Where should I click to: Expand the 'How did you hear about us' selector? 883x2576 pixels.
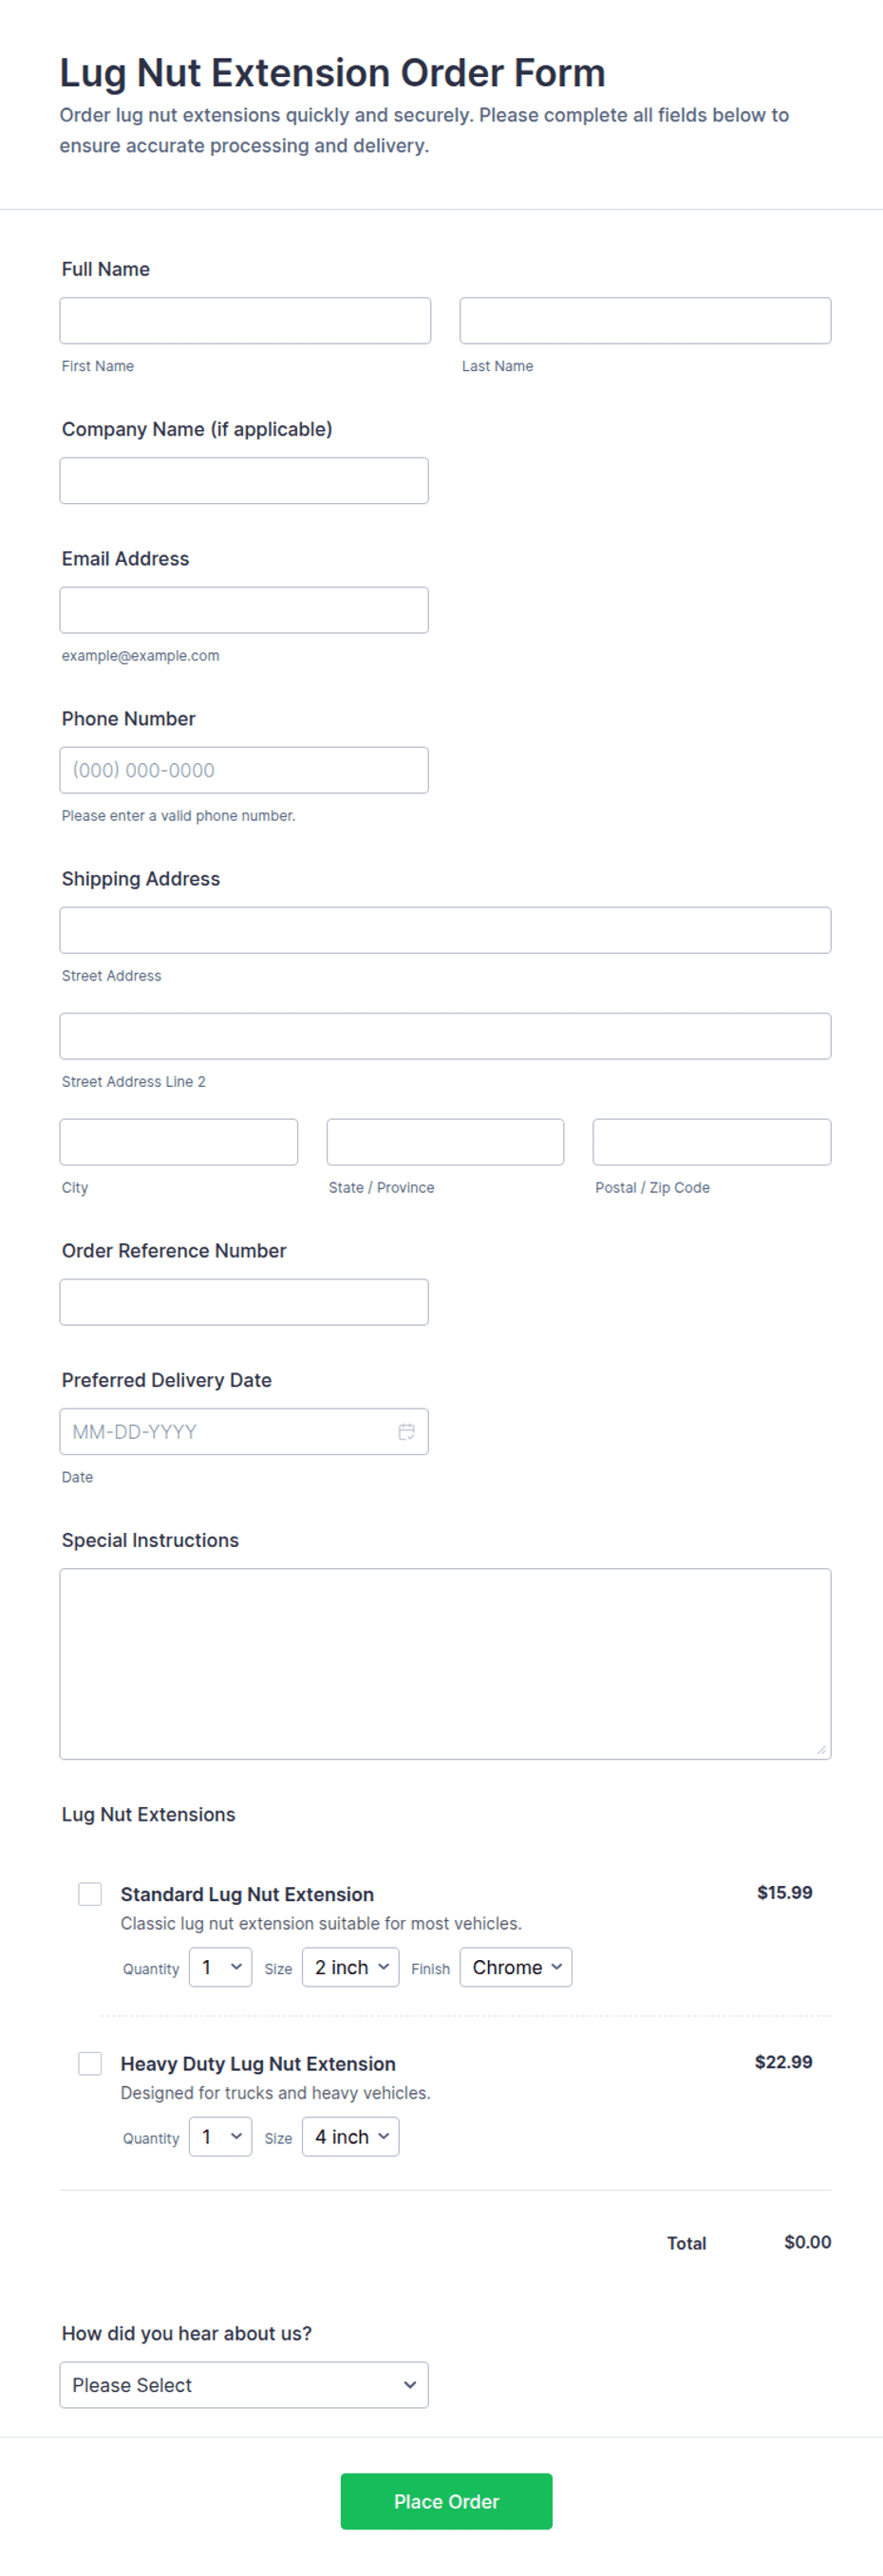[x=244, y=2383]
